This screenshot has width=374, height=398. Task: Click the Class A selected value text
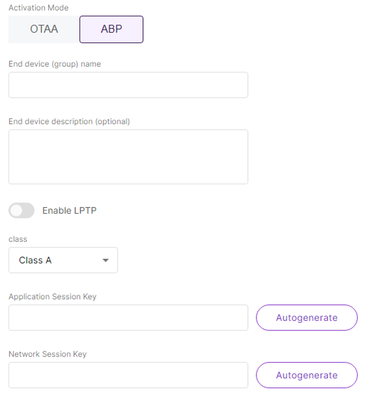pos(35,260)
